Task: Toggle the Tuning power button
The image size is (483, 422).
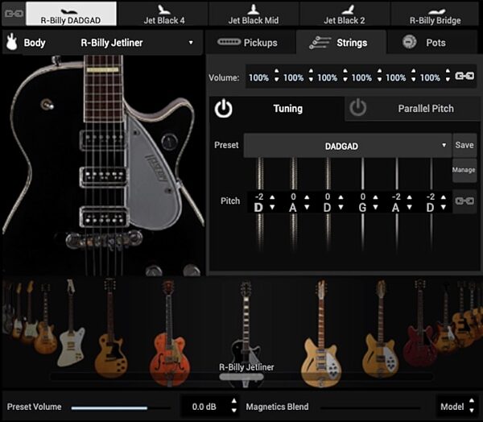Action: [223, 109]
